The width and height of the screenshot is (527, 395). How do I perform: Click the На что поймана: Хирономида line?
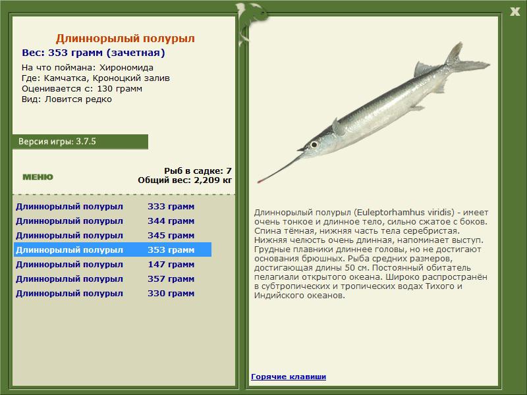pyautogui.click(x=88, y=68)
